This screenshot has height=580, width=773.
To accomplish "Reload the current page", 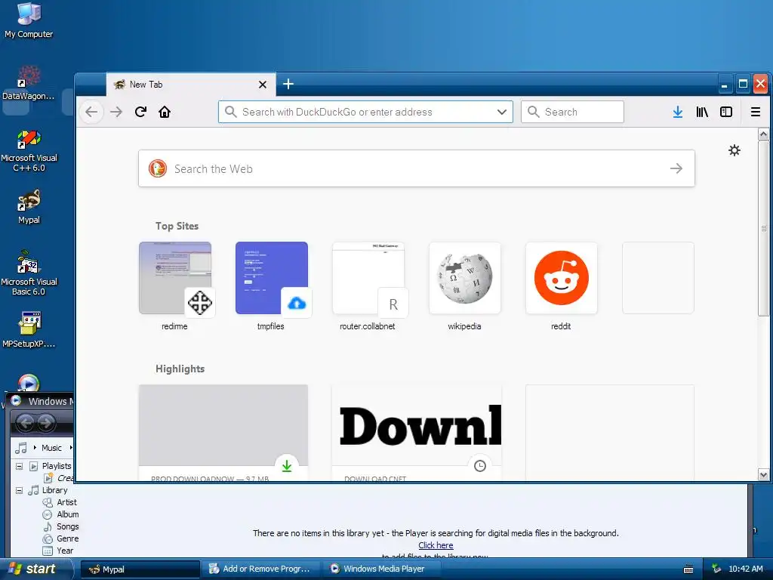I will pos(140,112).
